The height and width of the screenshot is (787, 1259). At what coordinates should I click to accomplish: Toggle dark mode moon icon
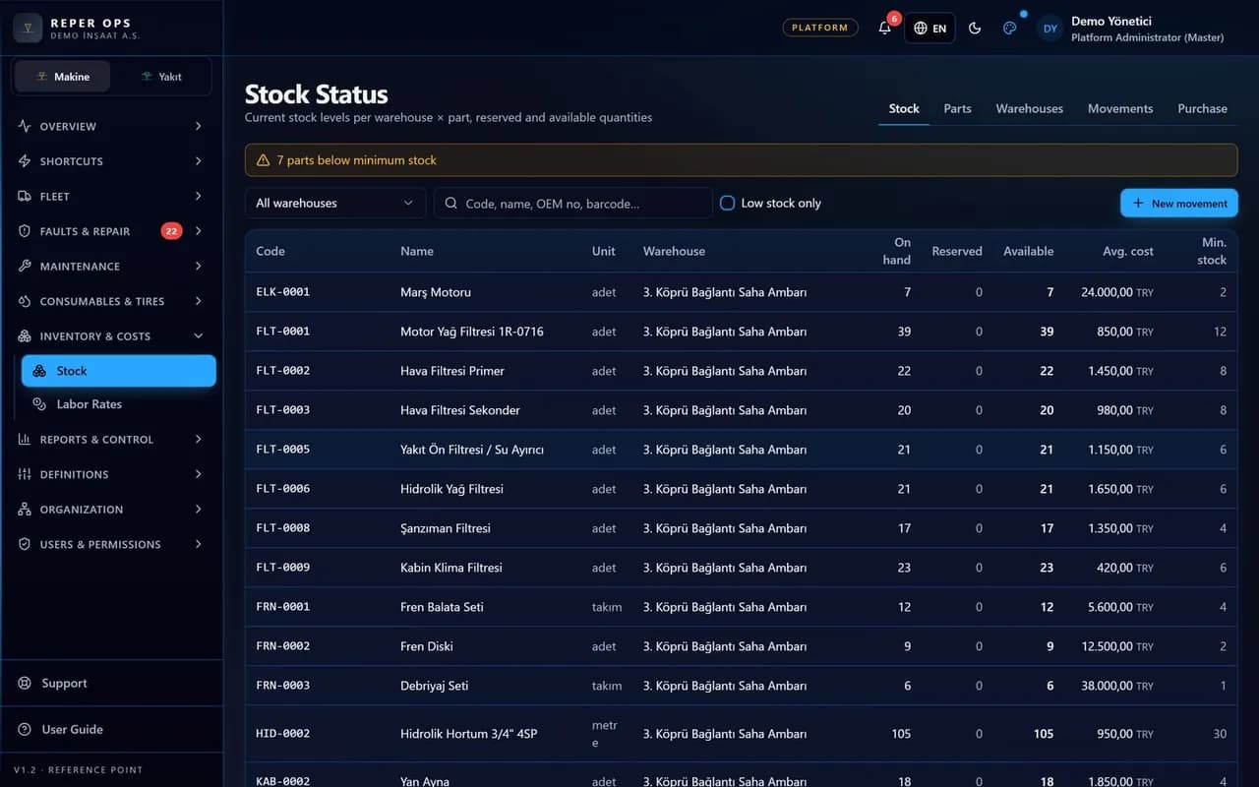975,28
